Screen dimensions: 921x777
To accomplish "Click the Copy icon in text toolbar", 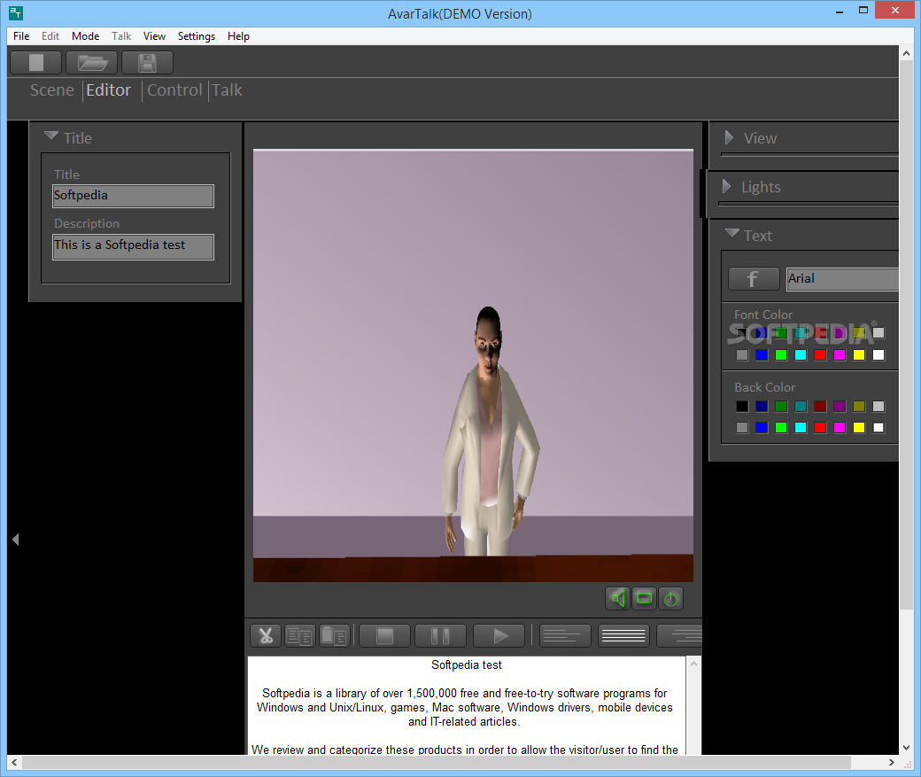I will pyautogui.click(x=299, y=635).
